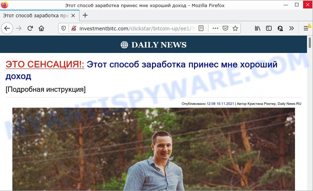
Task: Click the forward navigation arrow
Action: (19, 28)
